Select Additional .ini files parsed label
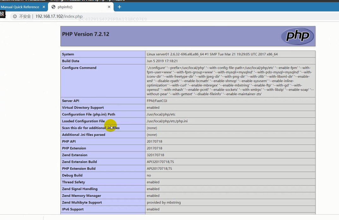This screenshot has height=220, width=339. pos(83,135)
